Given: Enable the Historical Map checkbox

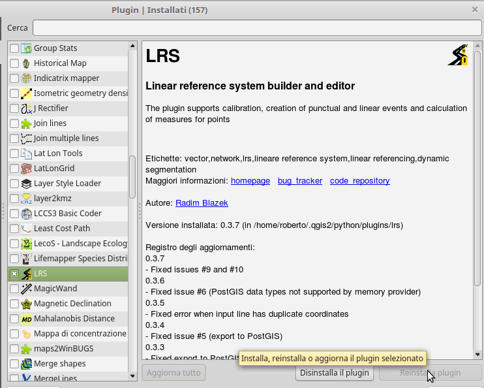Looking at the screenshot, I should (x=14, y=63).
